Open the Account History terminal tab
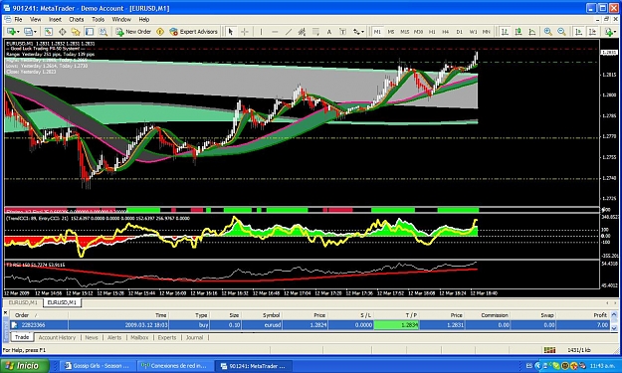Image resolution: width=622 pixels, height=373 pixels. click(x=57, y=337)
